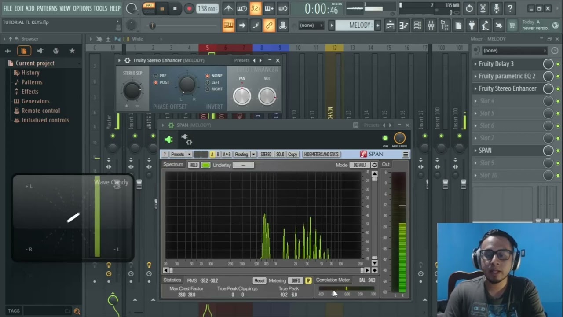The image size is (563, 317).
Task: Click the browser search magnifier icon
Action: pos(77,311)
